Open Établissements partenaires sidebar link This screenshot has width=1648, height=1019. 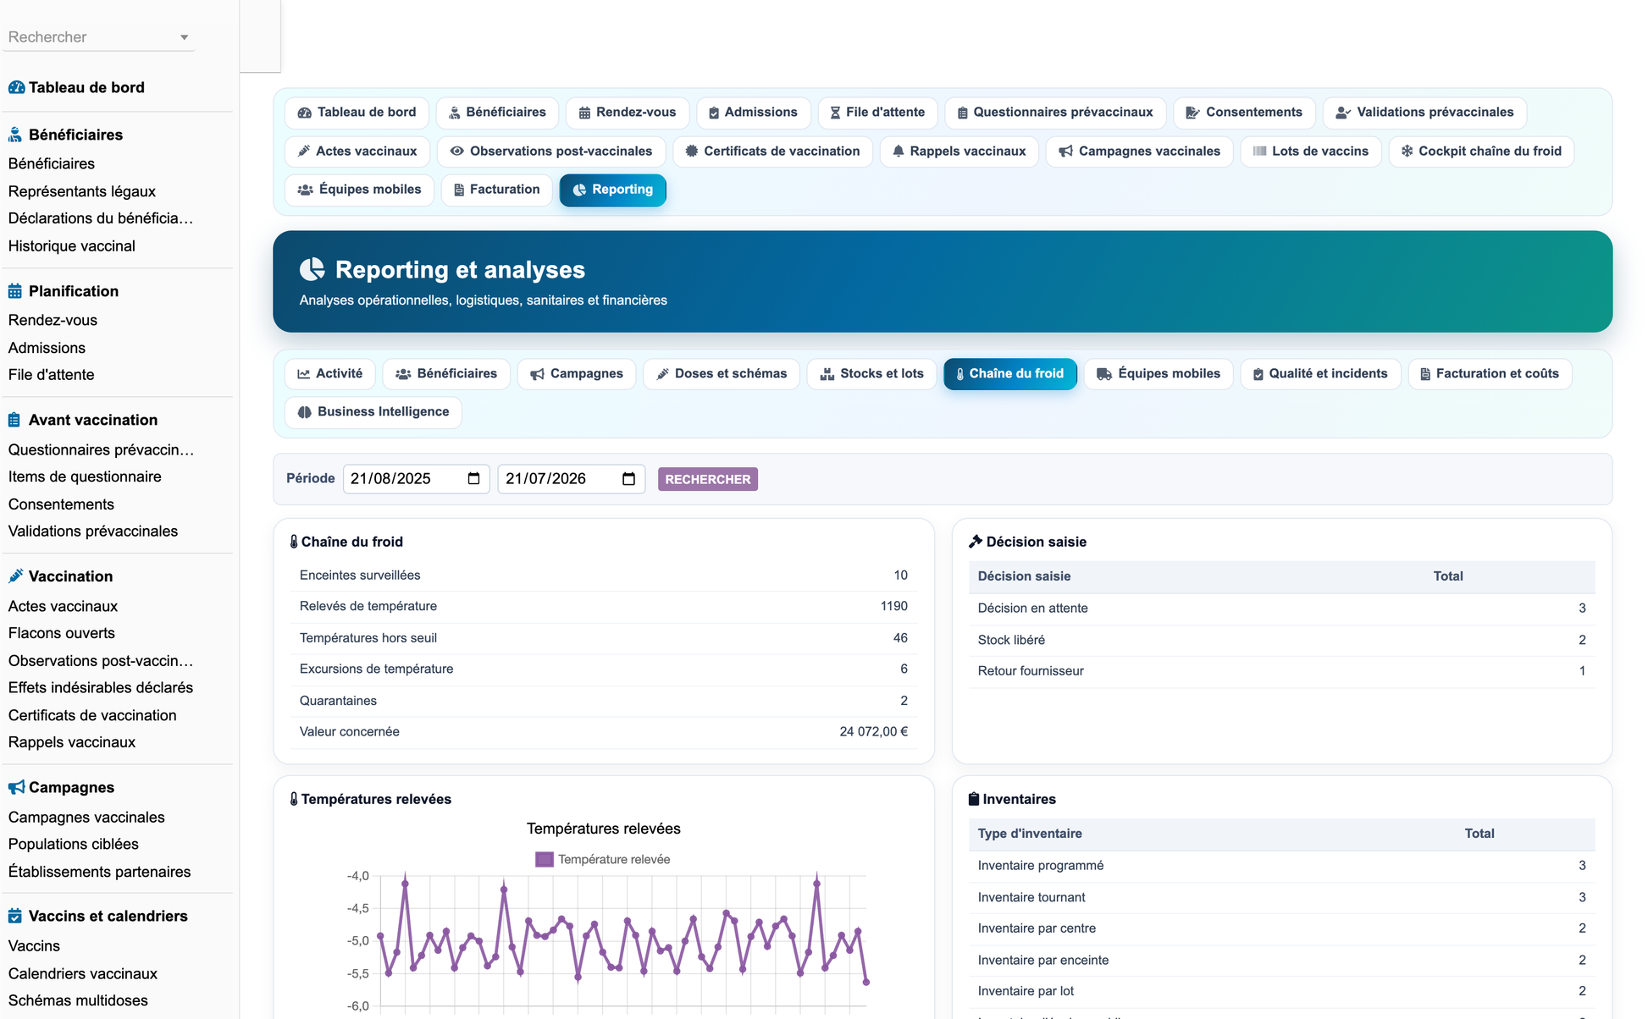coord(100,872)
